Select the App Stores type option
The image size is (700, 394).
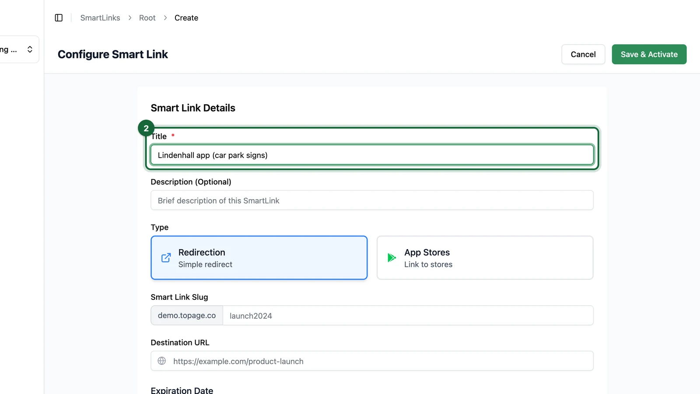pos(485,258)
